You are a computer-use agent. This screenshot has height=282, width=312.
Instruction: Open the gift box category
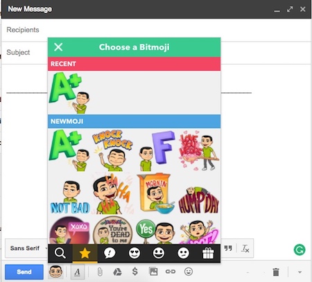[208, 253]
